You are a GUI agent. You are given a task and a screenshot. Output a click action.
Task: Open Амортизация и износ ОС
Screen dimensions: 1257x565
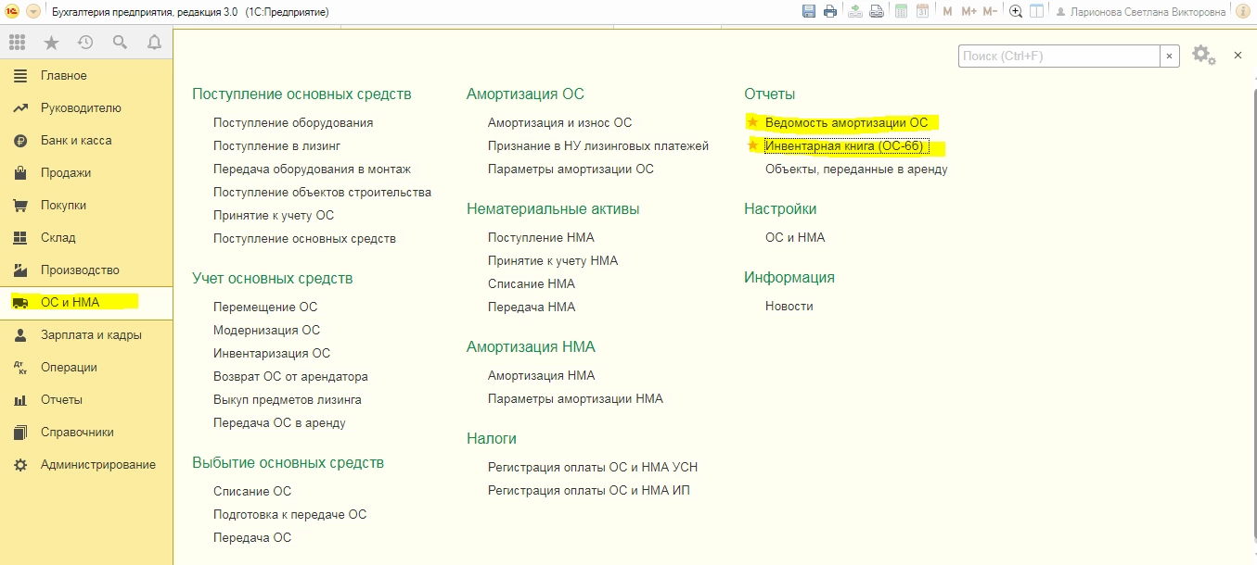(559, 122)
